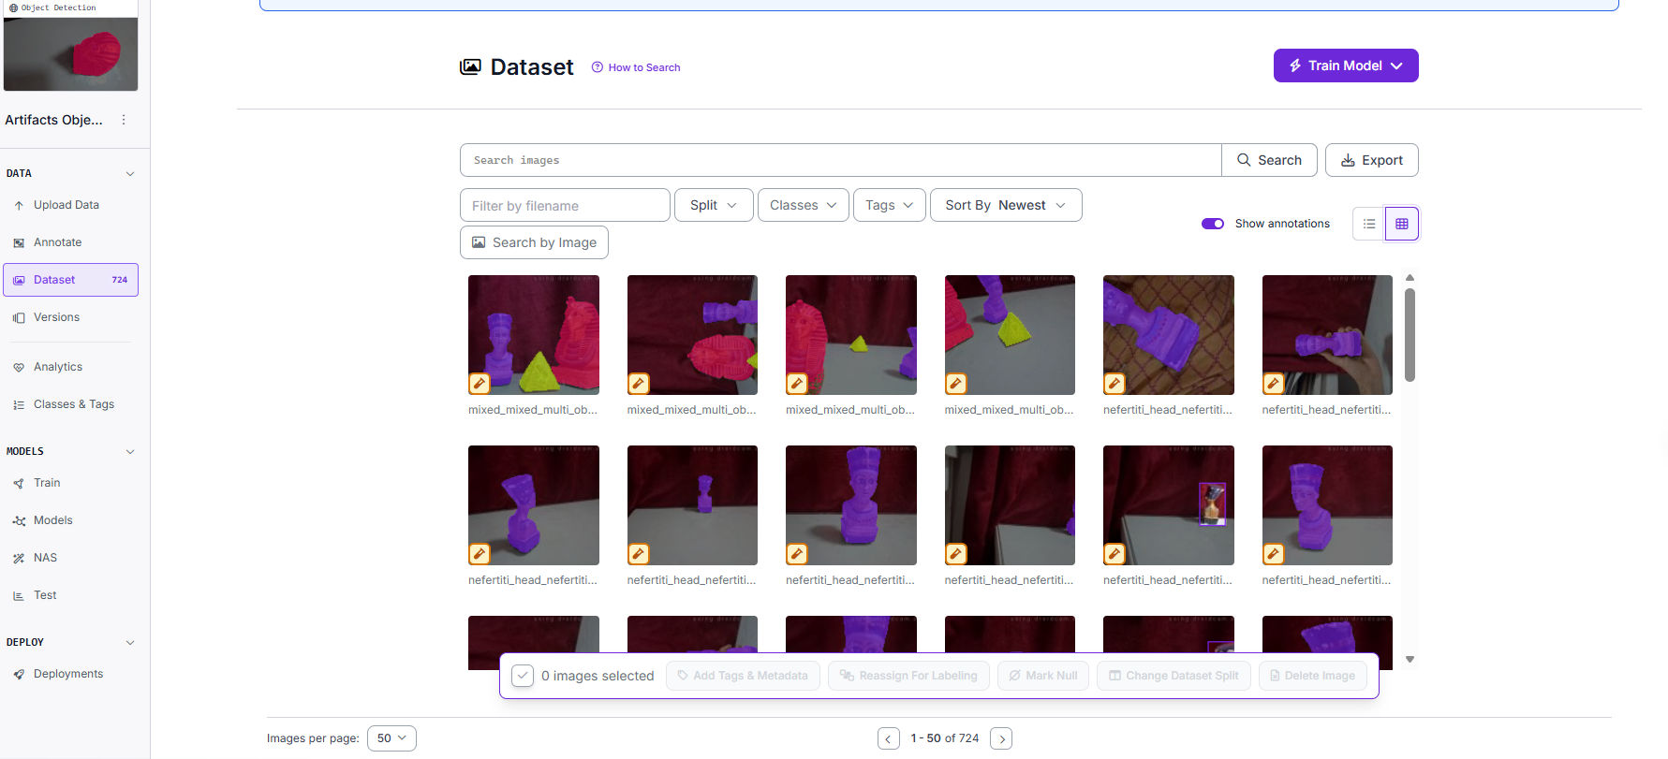Open the How to Search help link
Image resolution: width=1668 pixels, height=759 pixels.
tap(636, 67)
